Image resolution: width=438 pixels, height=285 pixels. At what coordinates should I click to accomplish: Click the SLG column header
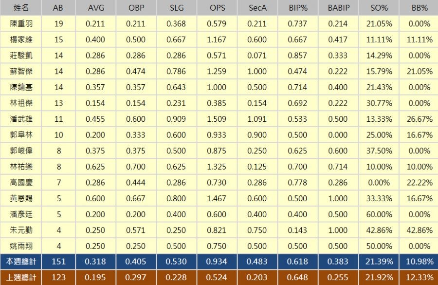pos(176,8)
